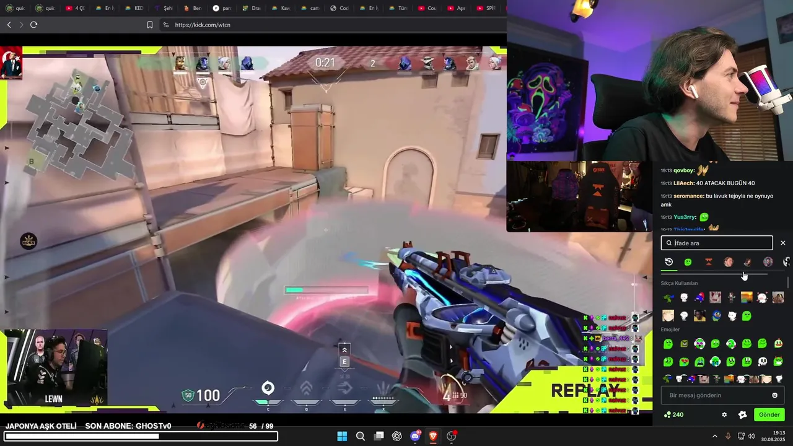Choose the blue bird emote in Sıkça Kullanılan
Image resolution: width=793 pixels, height=446 pixels.
(716, 316)
